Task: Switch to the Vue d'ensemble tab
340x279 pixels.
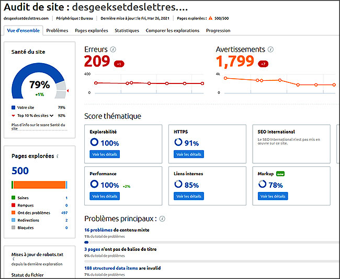Action: click(24, 30)
